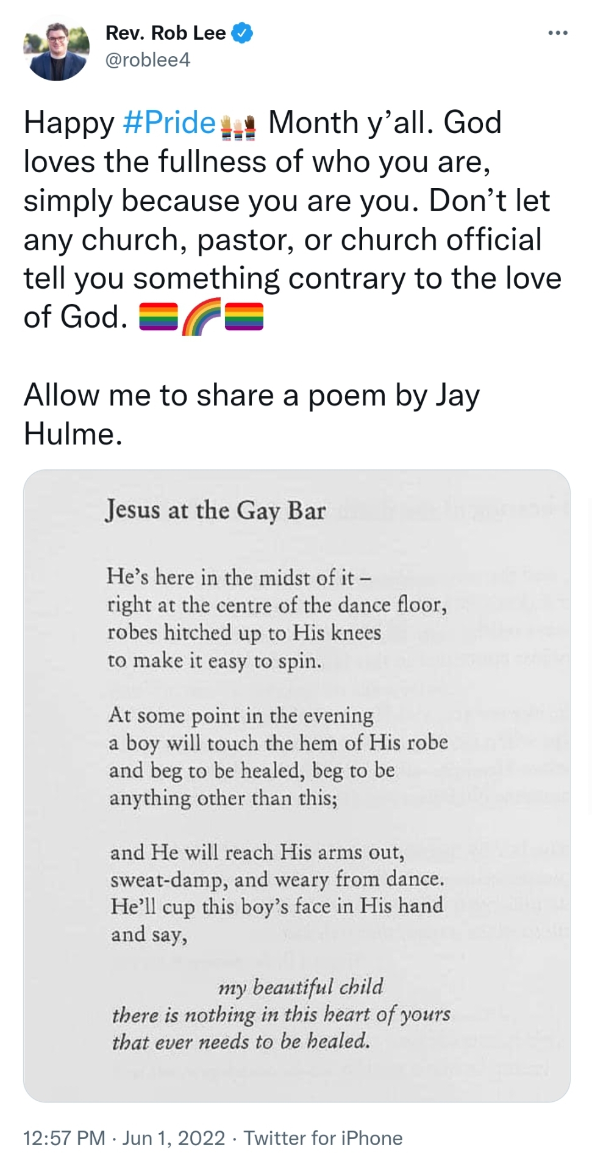
Task: Open the @roblee4 handle link
Action: pos(148,60)
